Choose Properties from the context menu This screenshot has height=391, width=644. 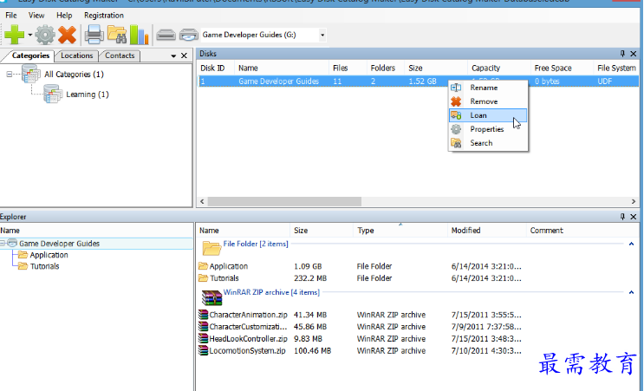487,129
